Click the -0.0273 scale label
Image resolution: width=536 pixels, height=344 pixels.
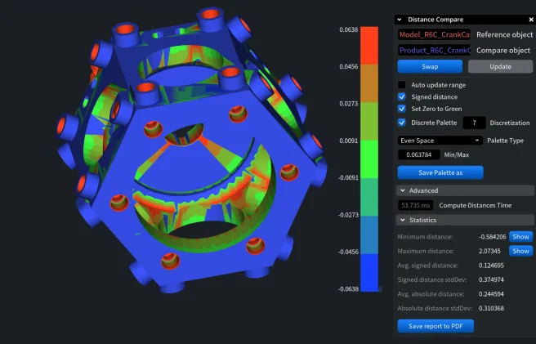pyautogui.click(x=348, y=215)
